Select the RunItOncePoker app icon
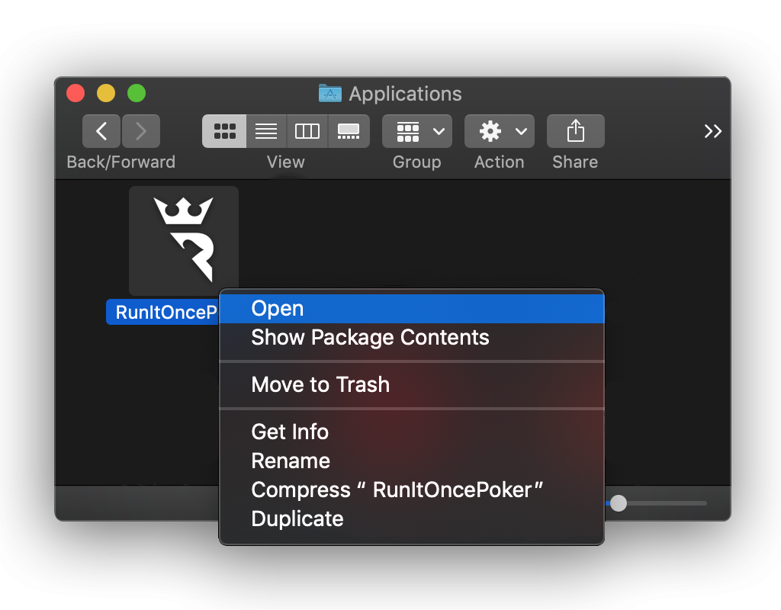The width and height of the screenshot is (781, 610). pyautogui.click(x=184, y=241)
